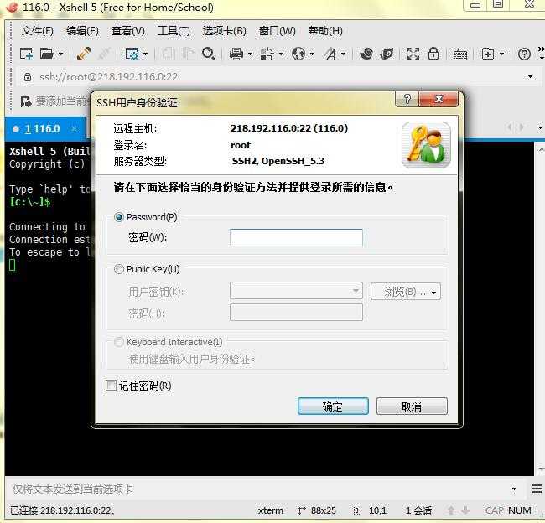Screen dimensions: 545x523
Task: Click the file transfer icon
Action: [267, 54]
